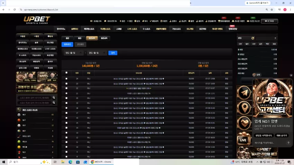Screen dimensions: 294x165
Task: Open the gold slot machine main menu item
Action: [x=75, y=29]
